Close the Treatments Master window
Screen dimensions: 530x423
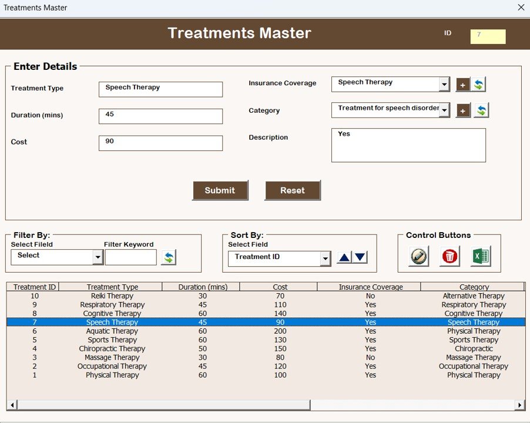pos(521,8)
